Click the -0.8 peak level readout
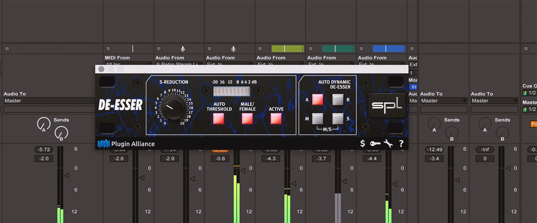This screenshot has height=223, width=537. 220,158
